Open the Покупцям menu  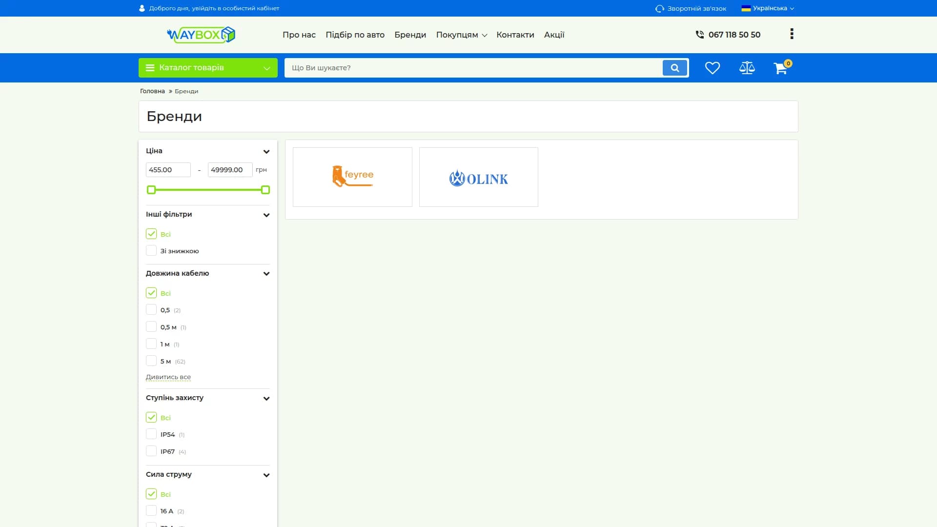(461, 35)
